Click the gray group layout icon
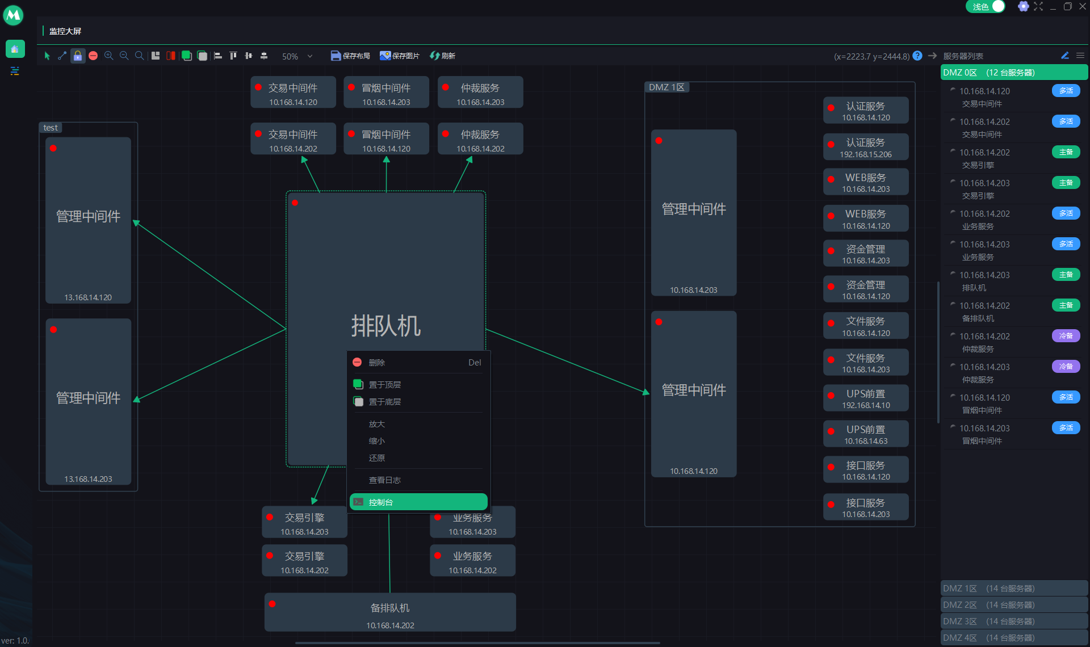The height and width of the screenshot is (647, 1090). point(156,56)
